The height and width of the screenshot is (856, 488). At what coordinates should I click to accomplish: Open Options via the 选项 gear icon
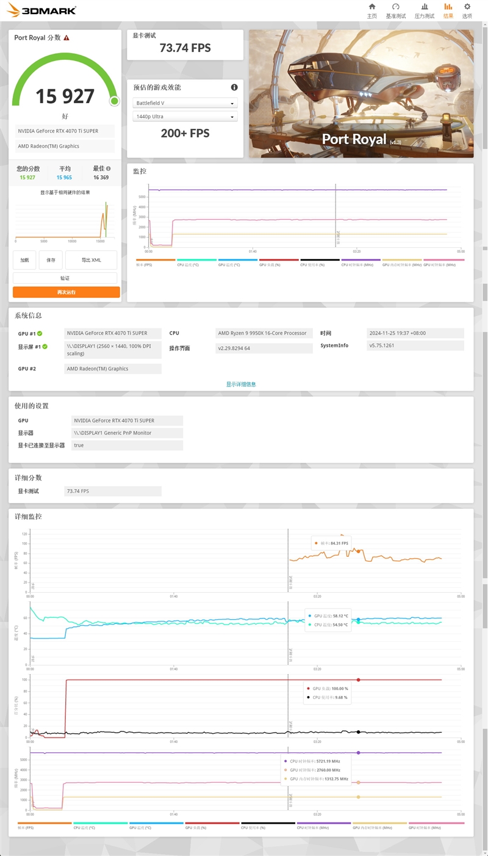(467, 9)
